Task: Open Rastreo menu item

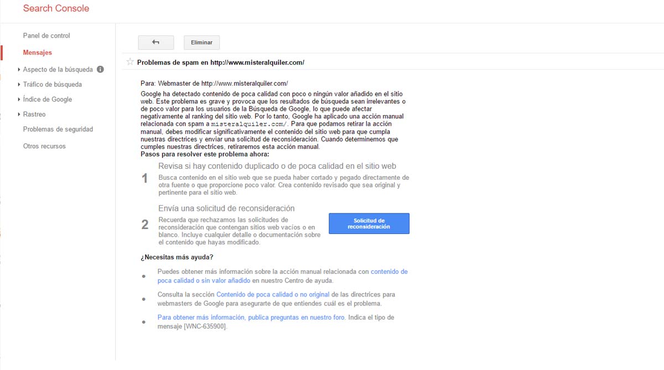Action: [x=34, y=114]
